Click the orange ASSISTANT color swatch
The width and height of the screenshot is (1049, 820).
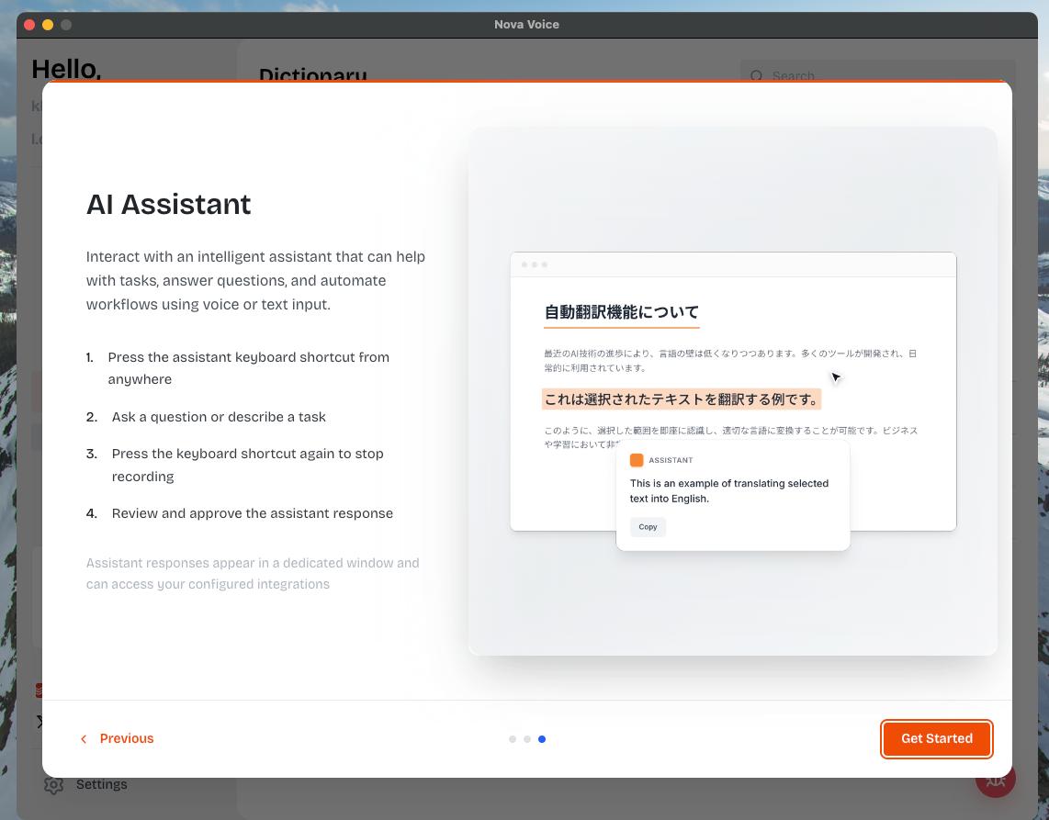click(x=637, y=460)
